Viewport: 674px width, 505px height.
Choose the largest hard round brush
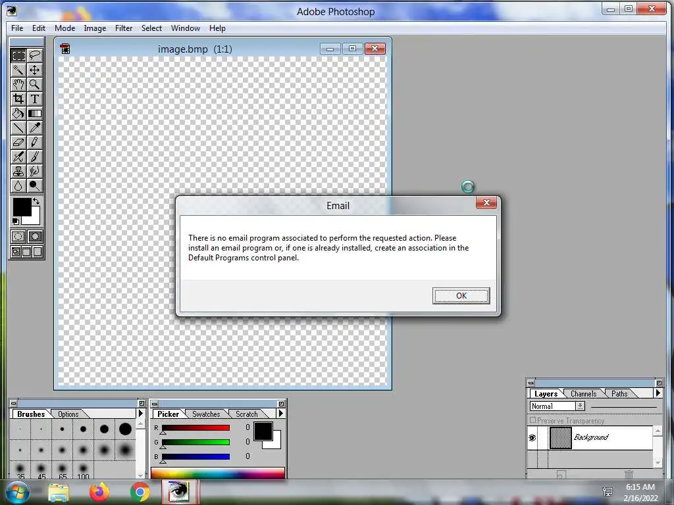coord(125,429)
